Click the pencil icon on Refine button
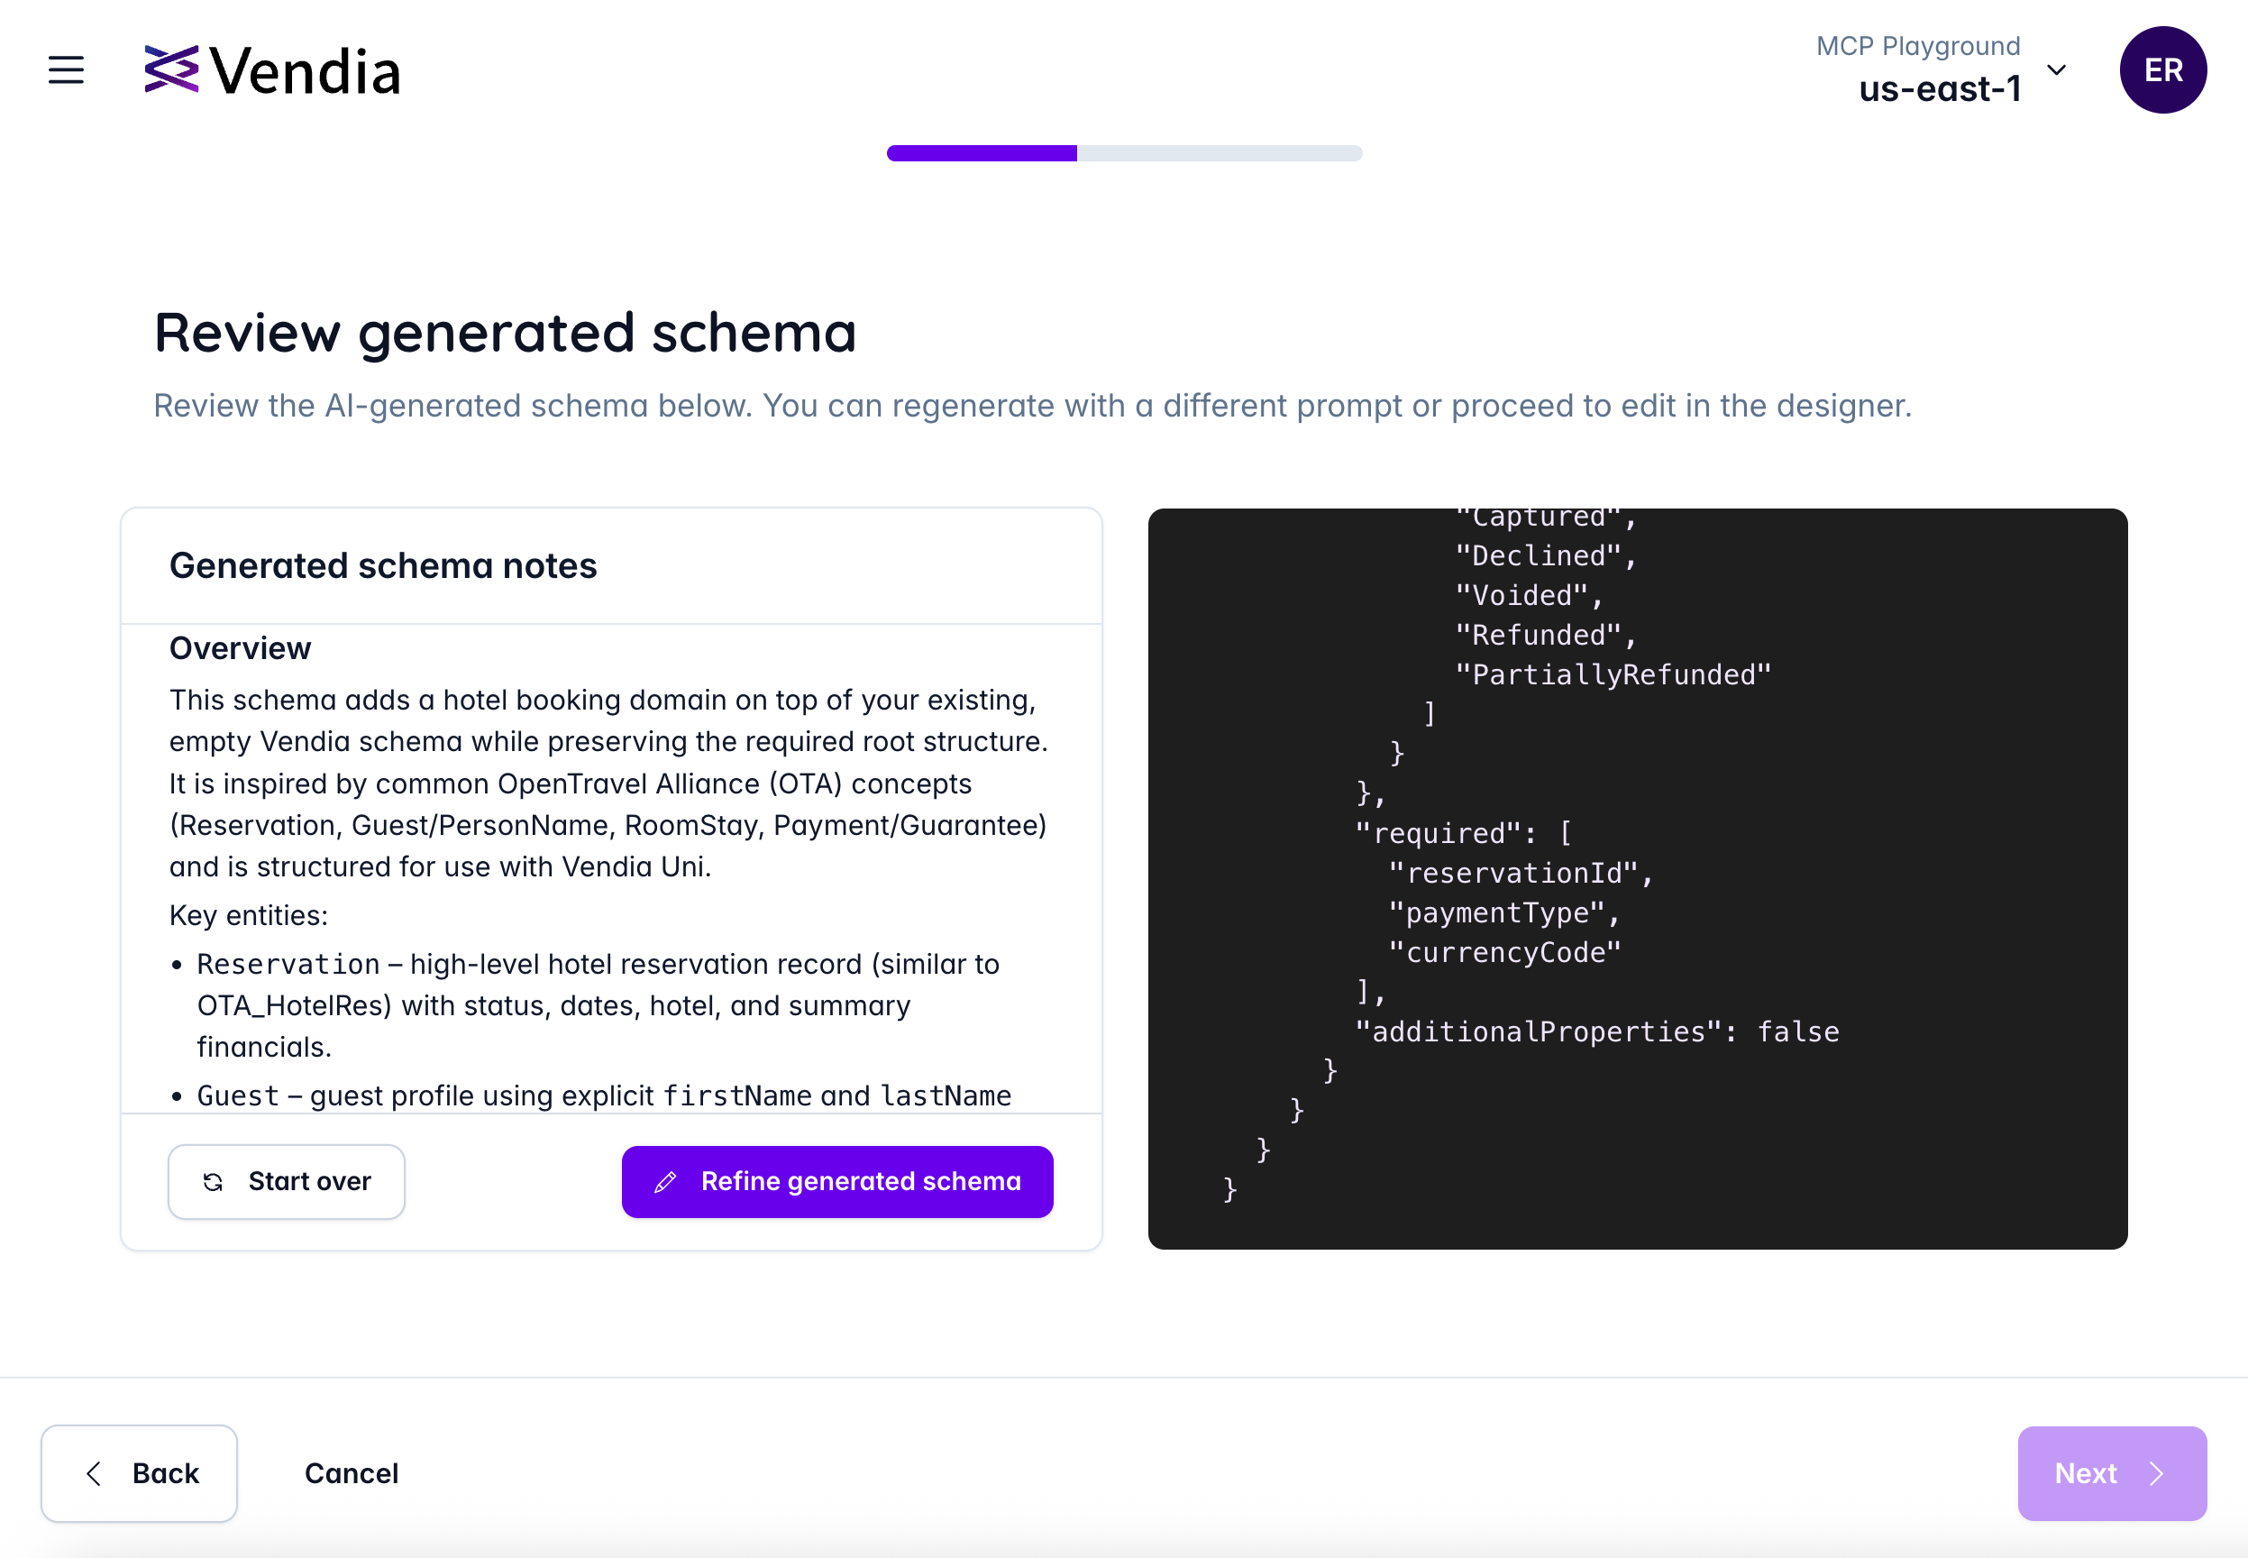This screenshot has width=2248, height=1558. [665, 1182]
